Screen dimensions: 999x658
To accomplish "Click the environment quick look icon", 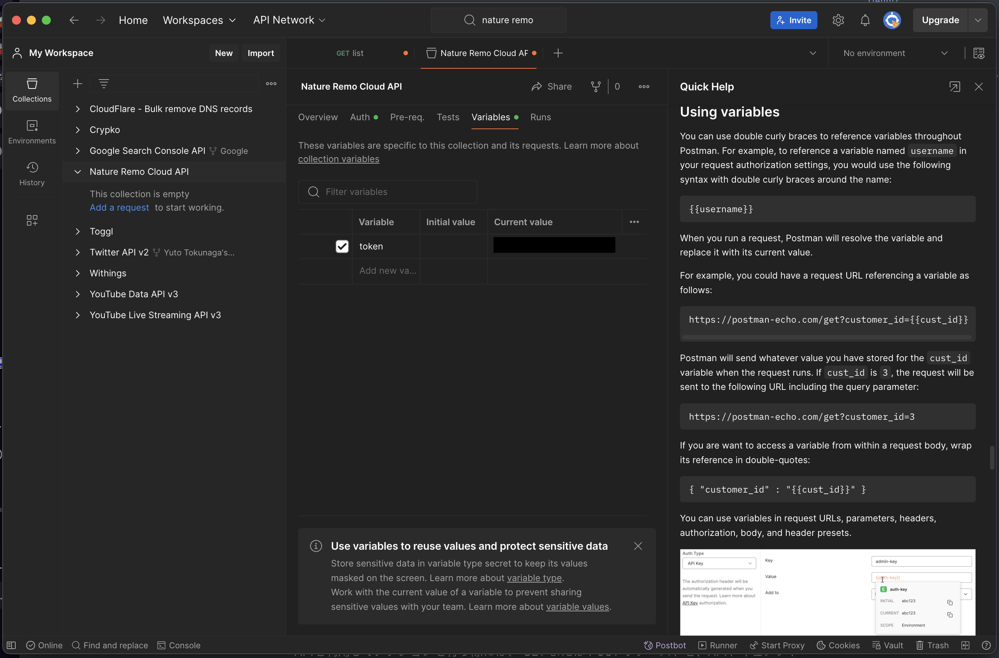I will (x=979, y=53).
